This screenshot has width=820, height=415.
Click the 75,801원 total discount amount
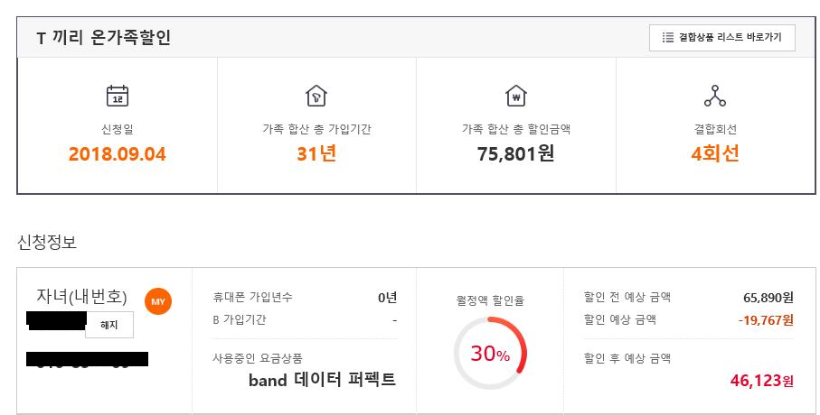(x=515, y=153)
